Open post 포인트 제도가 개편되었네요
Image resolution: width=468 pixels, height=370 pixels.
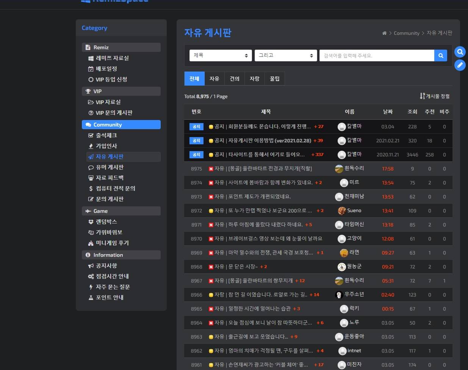coord(260,197)
